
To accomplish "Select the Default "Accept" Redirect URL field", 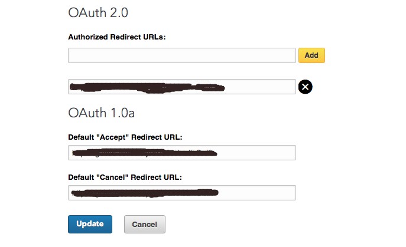I will coord(181,153).
